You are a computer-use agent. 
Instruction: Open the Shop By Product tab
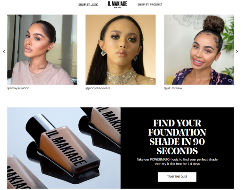150,5
